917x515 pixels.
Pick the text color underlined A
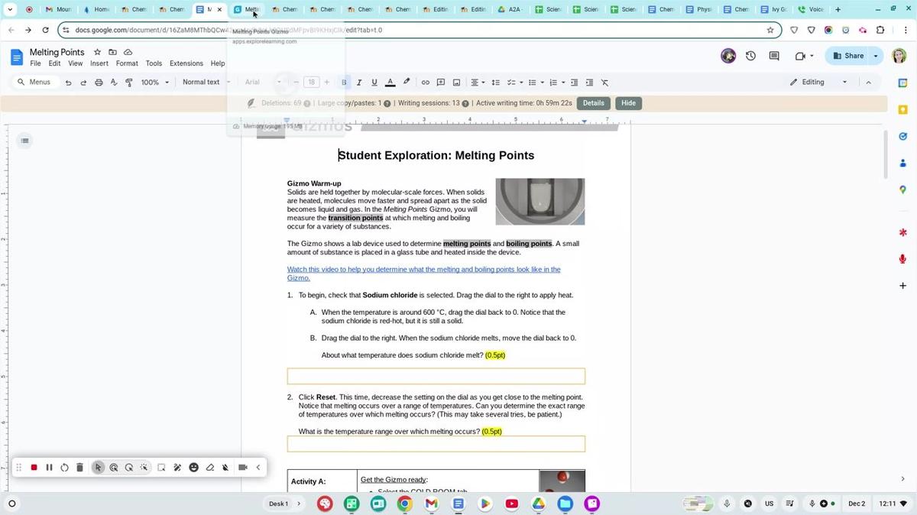click(x=390, y=83)
